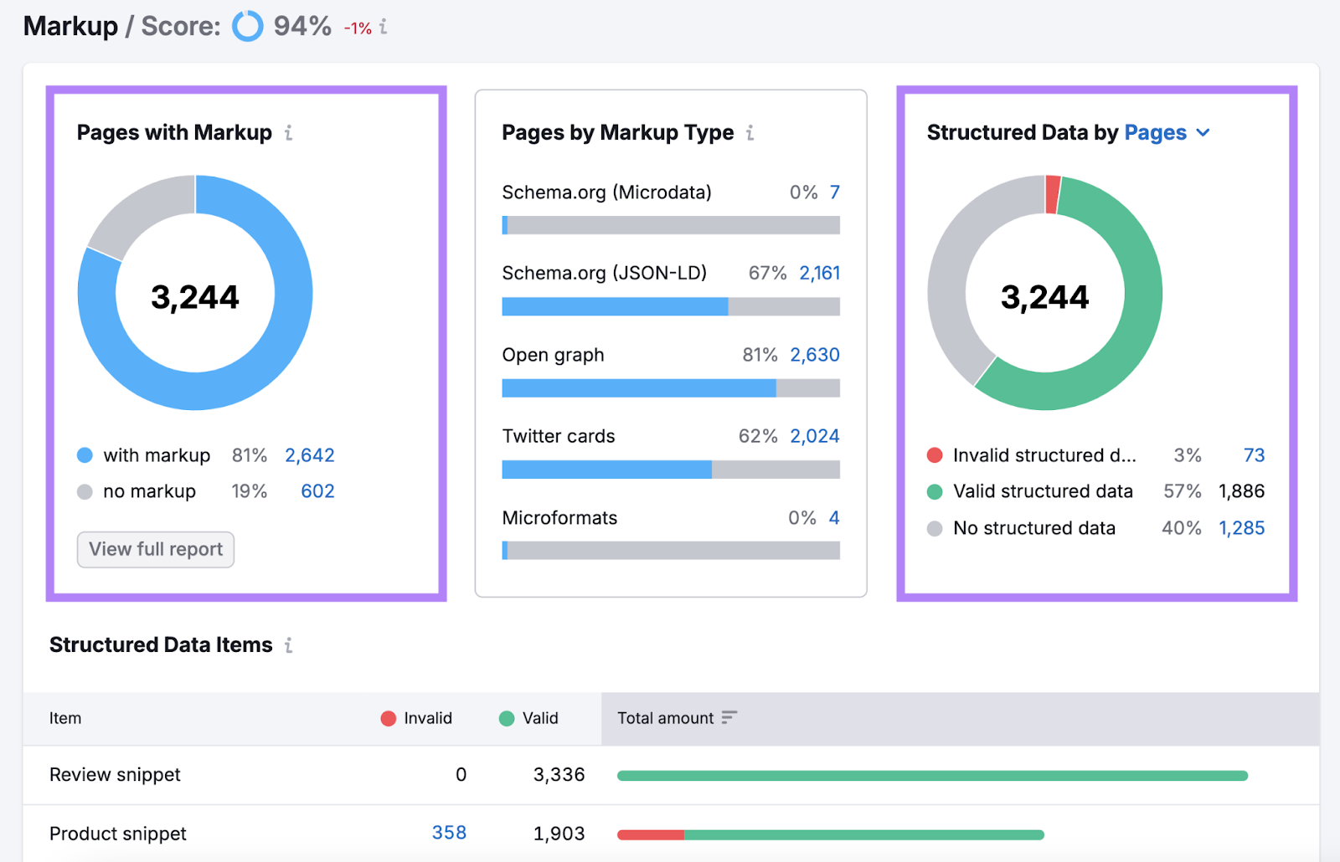This screenshot has width=1340, height=862.
Task: Open the 2,024 Twitter cards pages link
Action: click(x=814, y=436)
